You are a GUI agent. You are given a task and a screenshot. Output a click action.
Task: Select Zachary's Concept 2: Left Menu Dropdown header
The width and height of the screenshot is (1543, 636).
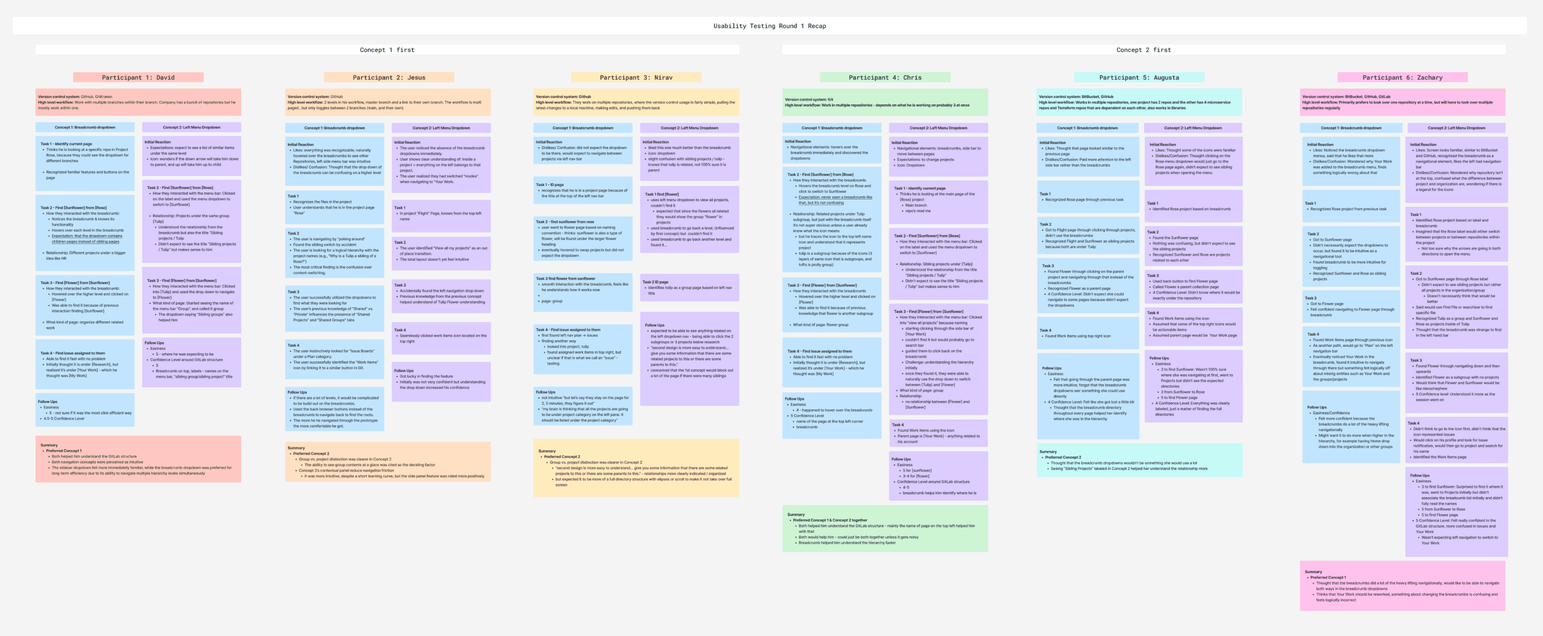1456,128
